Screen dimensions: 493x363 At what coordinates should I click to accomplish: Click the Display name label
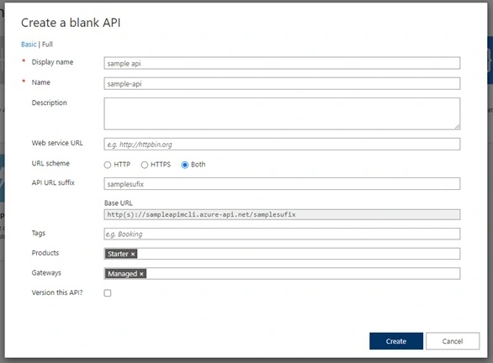[52, 62]
